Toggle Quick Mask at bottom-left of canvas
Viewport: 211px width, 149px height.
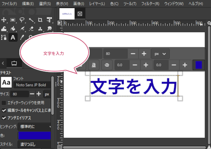[x=59, y=147]
